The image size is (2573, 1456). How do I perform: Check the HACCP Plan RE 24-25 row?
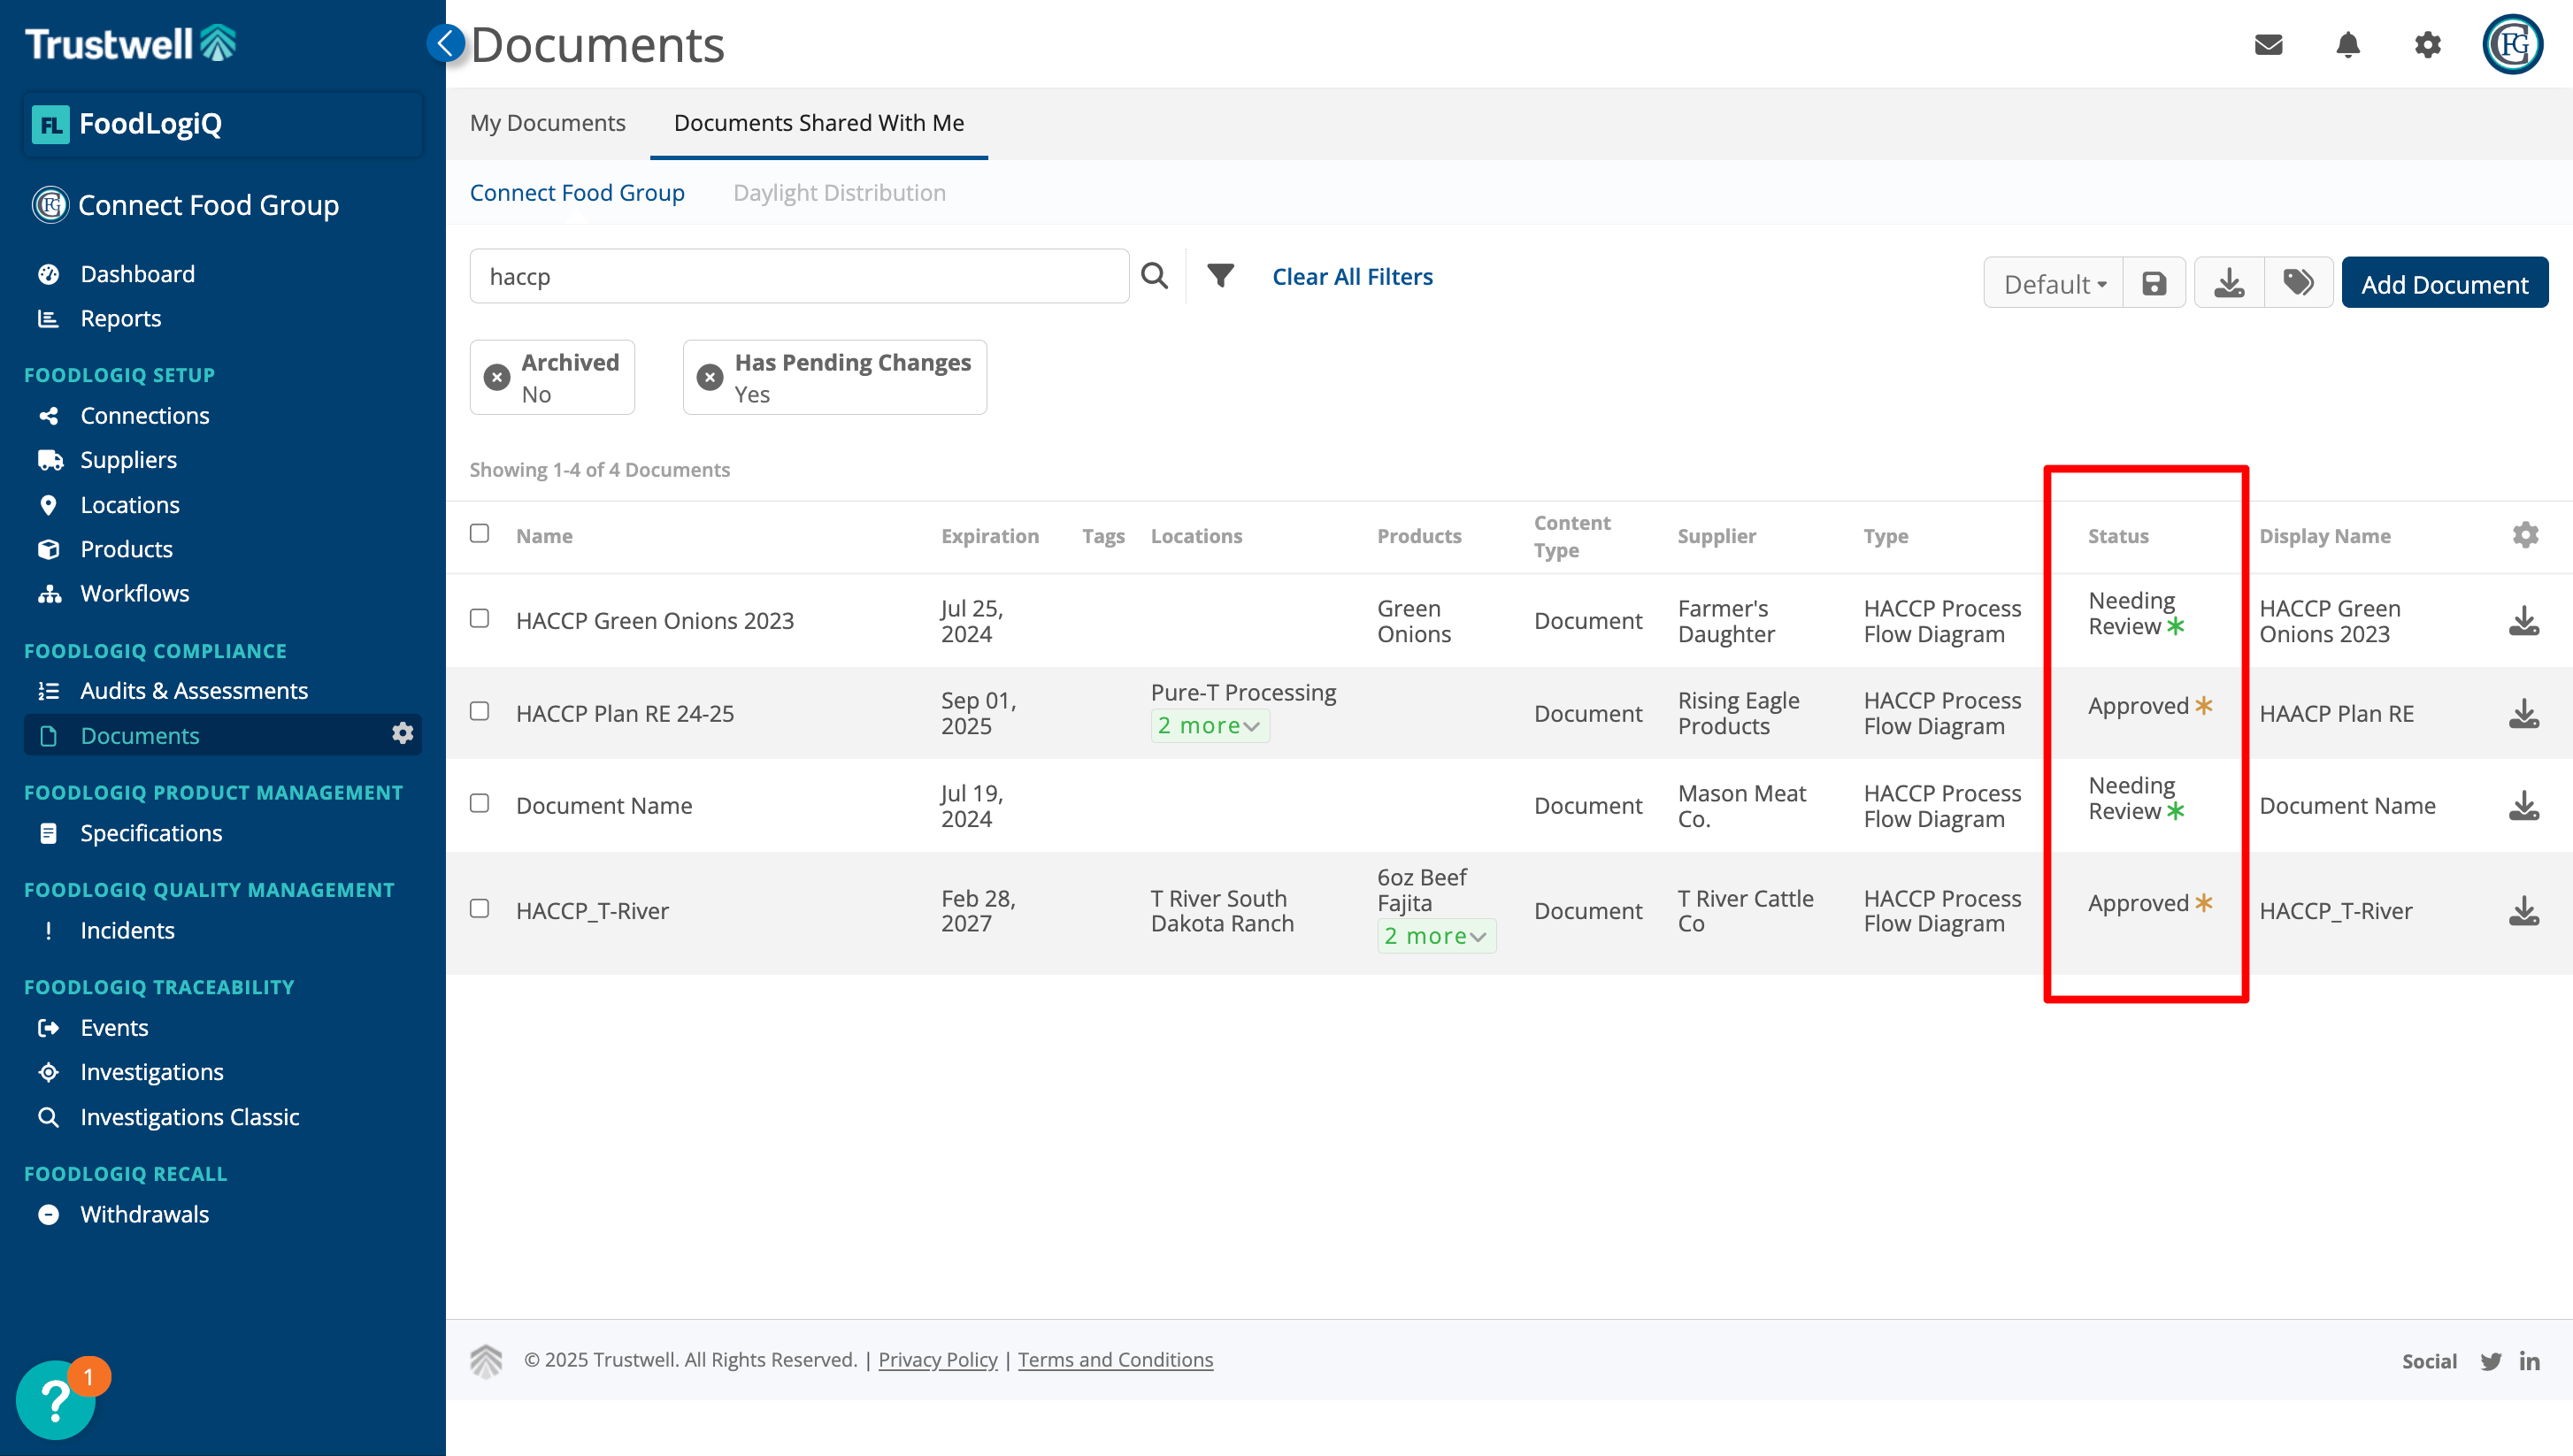pos(479,711)
